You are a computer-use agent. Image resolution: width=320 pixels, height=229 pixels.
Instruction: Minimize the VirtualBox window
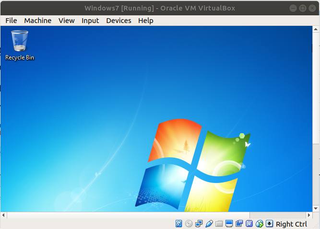coord(293,8)
